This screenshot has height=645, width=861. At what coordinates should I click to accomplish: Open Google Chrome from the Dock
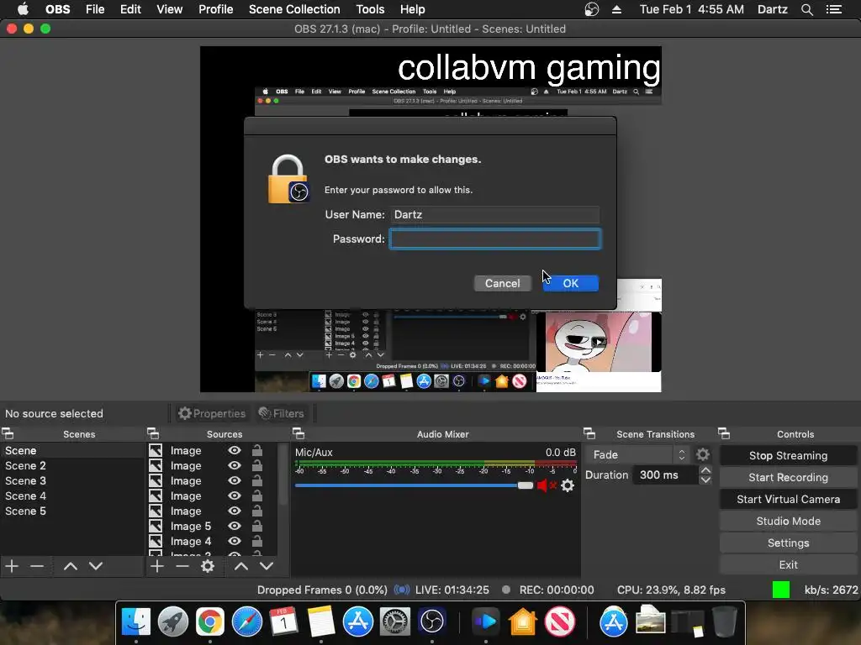pyautogui.click(x=209, y=621)
